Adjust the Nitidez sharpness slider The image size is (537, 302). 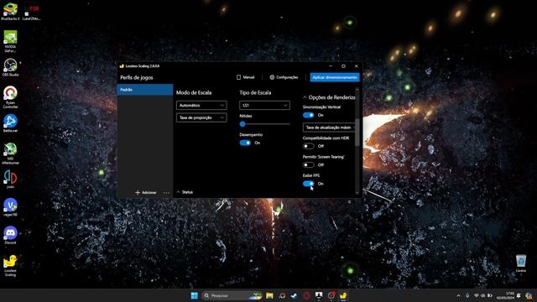tap(264, 124)
